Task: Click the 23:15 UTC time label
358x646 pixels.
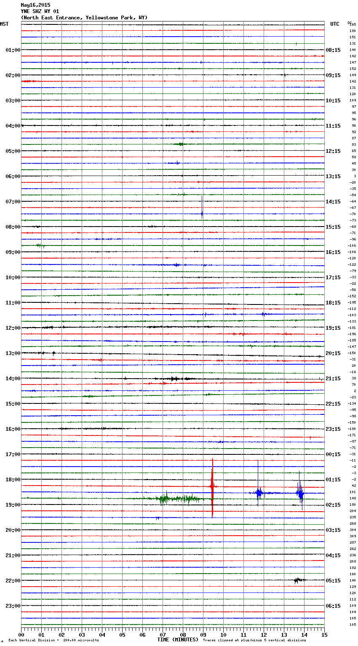Action: (333, 429)
